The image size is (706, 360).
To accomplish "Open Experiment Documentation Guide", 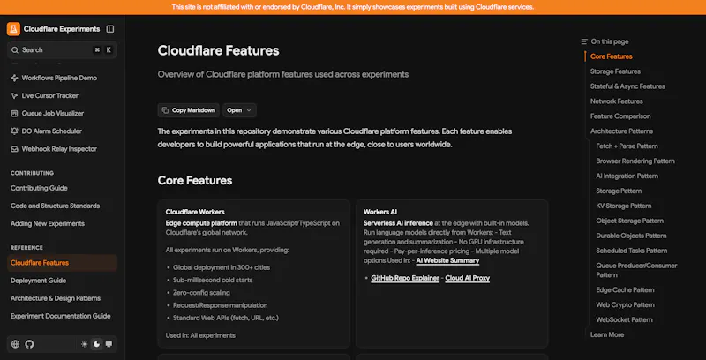I will (x=60, y=316).
